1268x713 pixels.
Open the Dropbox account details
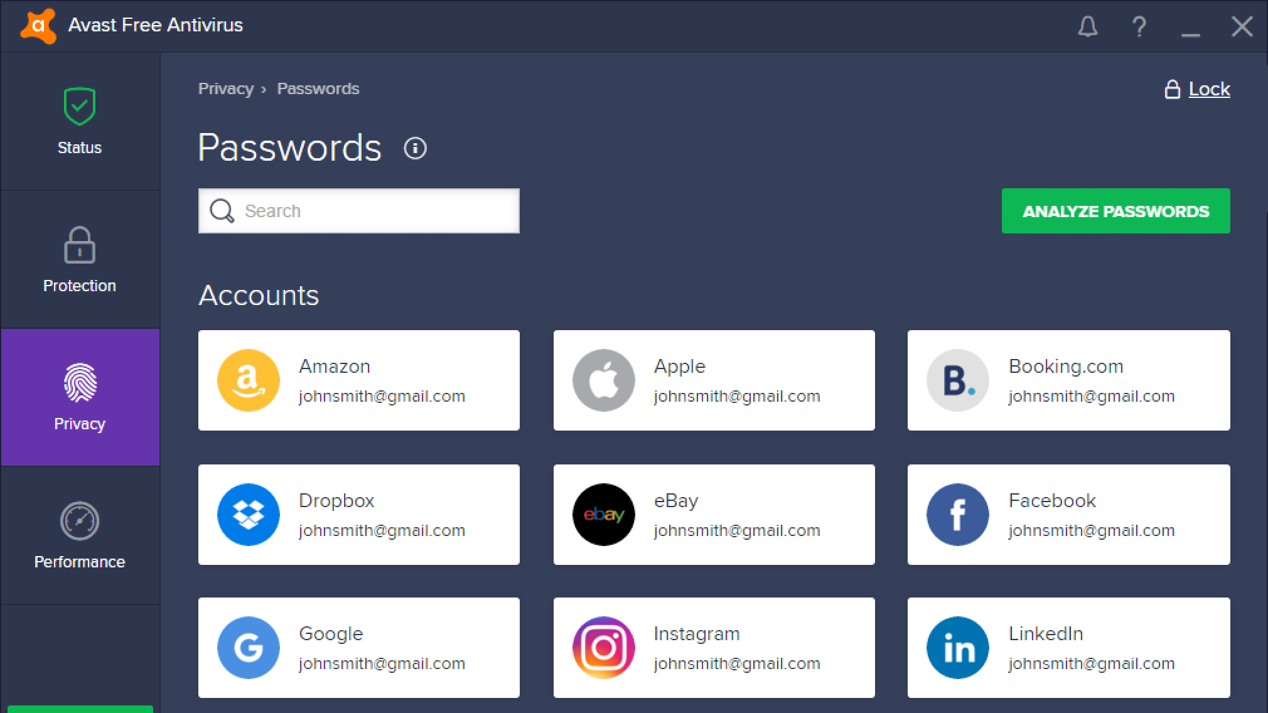358,514
